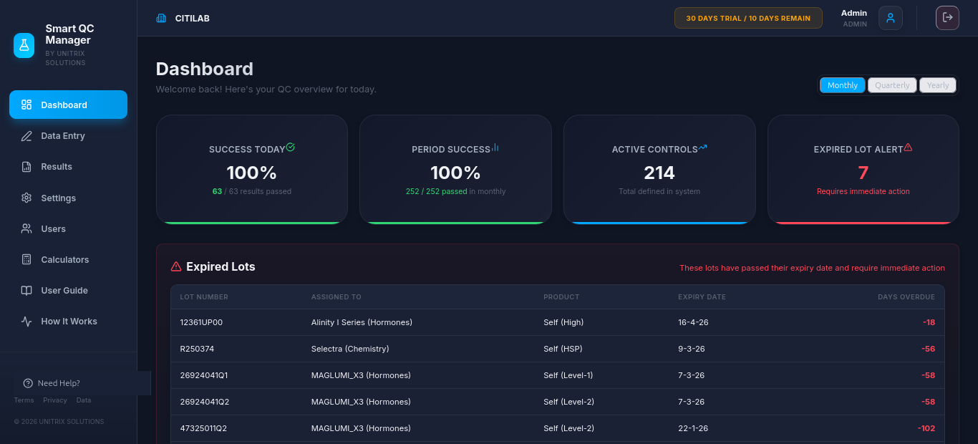Screen dimensions: 978x444
Task: Open the Terms link in footer
Action: (24, 400)
